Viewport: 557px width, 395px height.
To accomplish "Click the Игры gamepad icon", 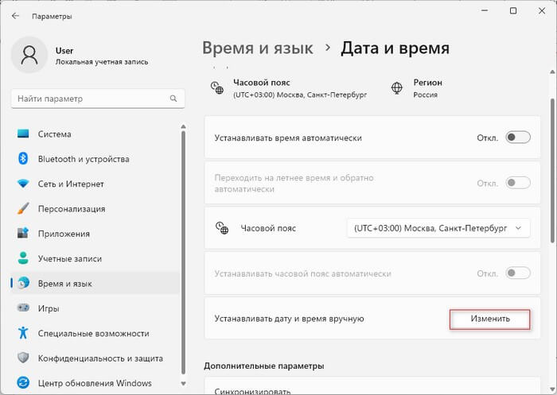I will coord(23,308).
